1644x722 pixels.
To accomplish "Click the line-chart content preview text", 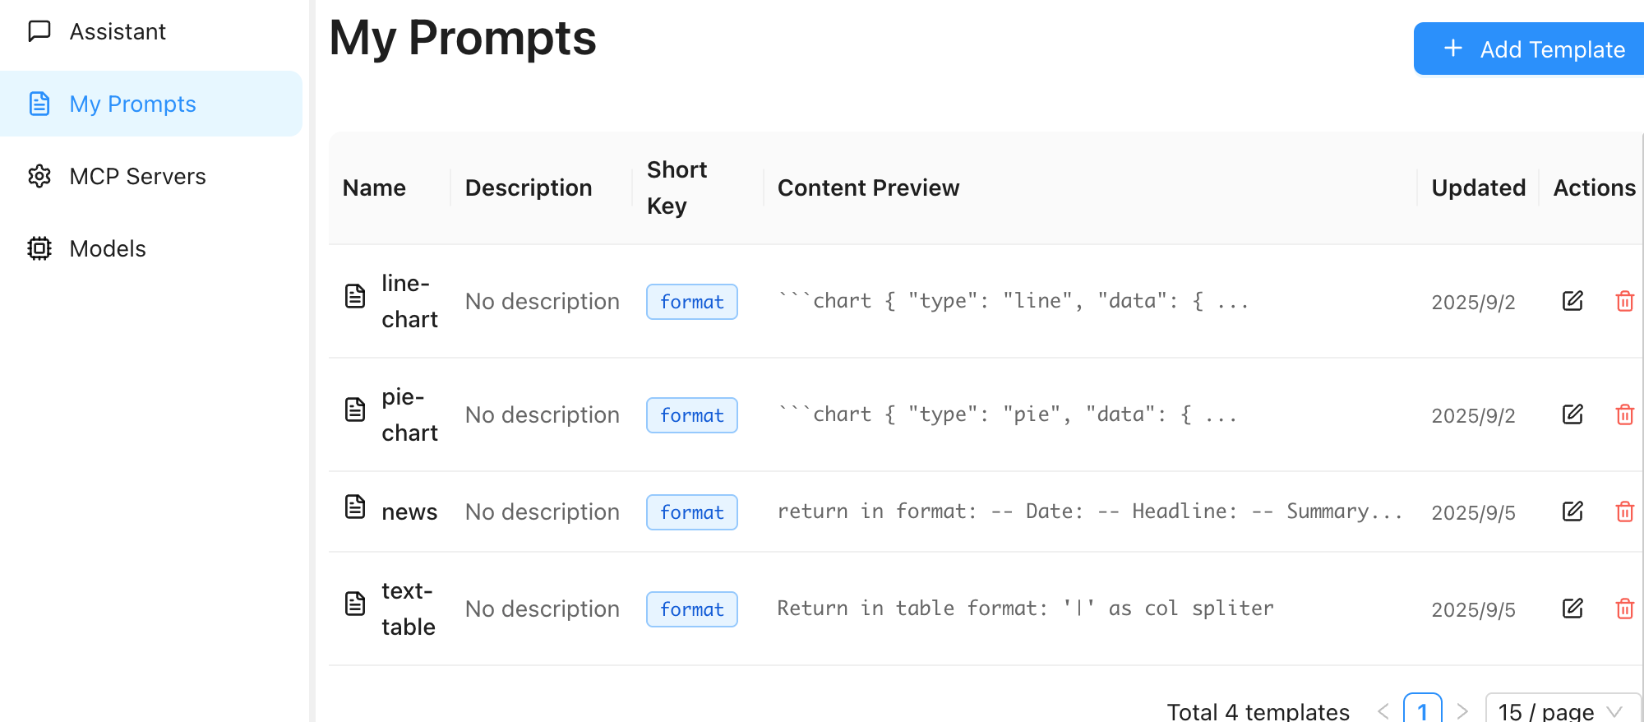I will pyautogui.click(x=1014, y=301).
